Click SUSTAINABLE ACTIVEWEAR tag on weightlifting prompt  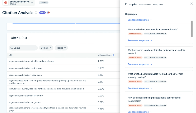pos(155,105)
